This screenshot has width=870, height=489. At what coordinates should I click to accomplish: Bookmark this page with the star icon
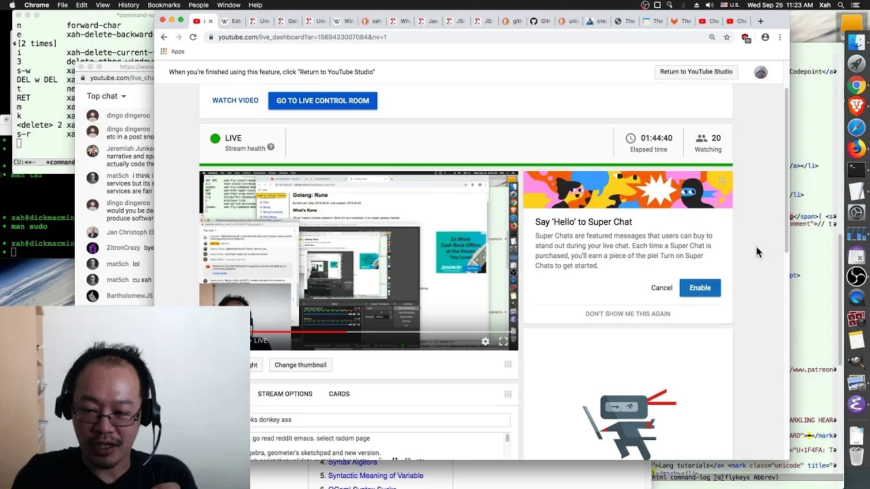(727, 37)
